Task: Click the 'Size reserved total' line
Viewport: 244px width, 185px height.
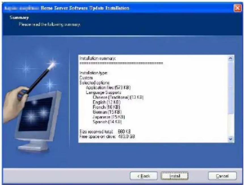Action: pos(105,132)
